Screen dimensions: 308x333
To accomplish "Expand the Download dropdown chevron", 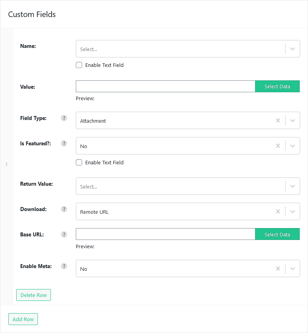I will (293, 211).
